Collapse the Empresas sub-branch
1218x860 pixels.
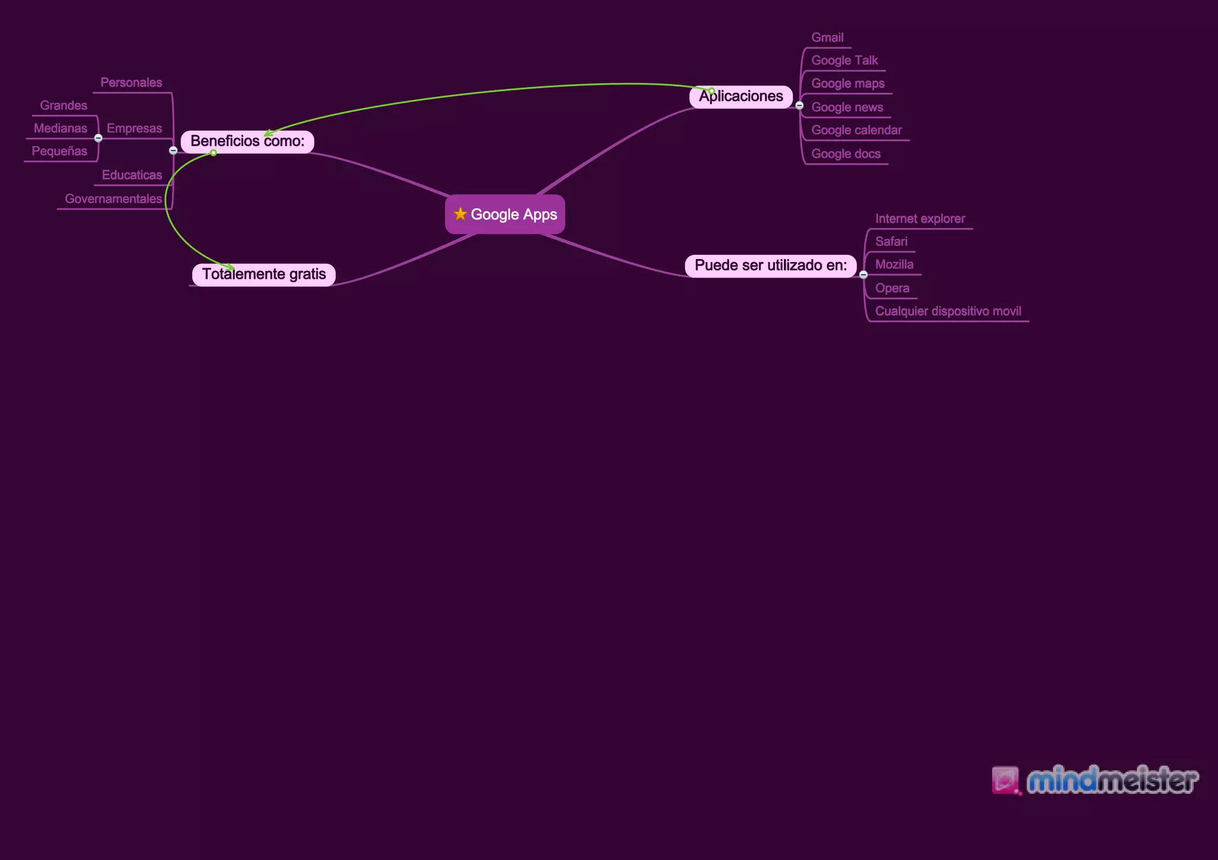click(99, 138)
